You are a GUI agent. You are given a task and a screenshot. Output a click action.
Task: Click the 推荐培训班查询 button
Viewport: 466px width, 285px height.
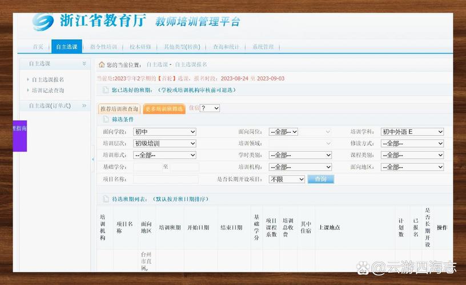point(119,109)
